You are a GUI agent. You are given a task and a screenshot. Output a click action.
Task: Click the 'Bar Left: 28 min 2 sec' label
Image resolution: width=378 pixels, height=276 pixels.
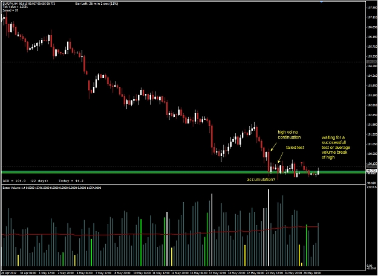tap(97, 4)
